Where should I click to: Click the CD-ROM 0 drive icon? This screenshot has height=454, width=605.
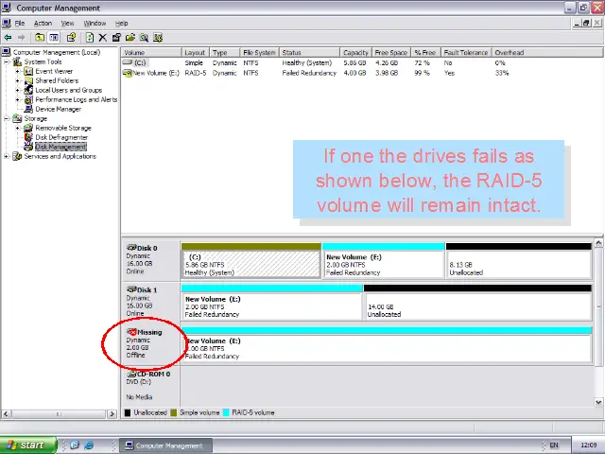(131, 374)
